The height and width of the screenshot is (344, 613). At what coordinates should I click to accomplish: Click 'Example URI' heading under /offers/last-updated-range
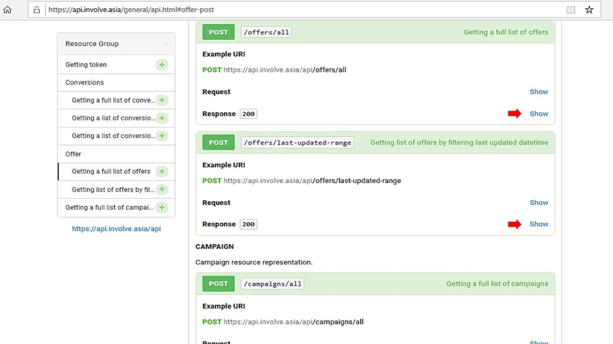click(224, 165)
